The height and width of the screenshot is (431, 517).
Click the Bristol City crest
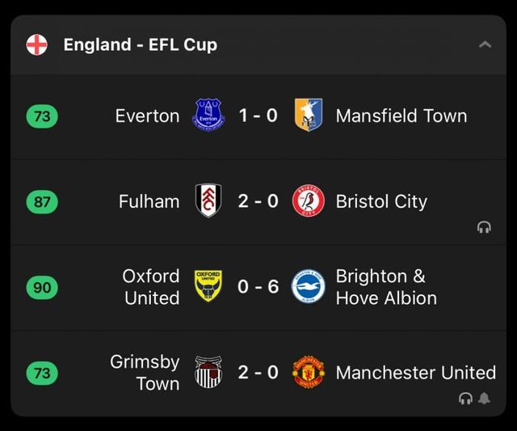coord(308,201)
